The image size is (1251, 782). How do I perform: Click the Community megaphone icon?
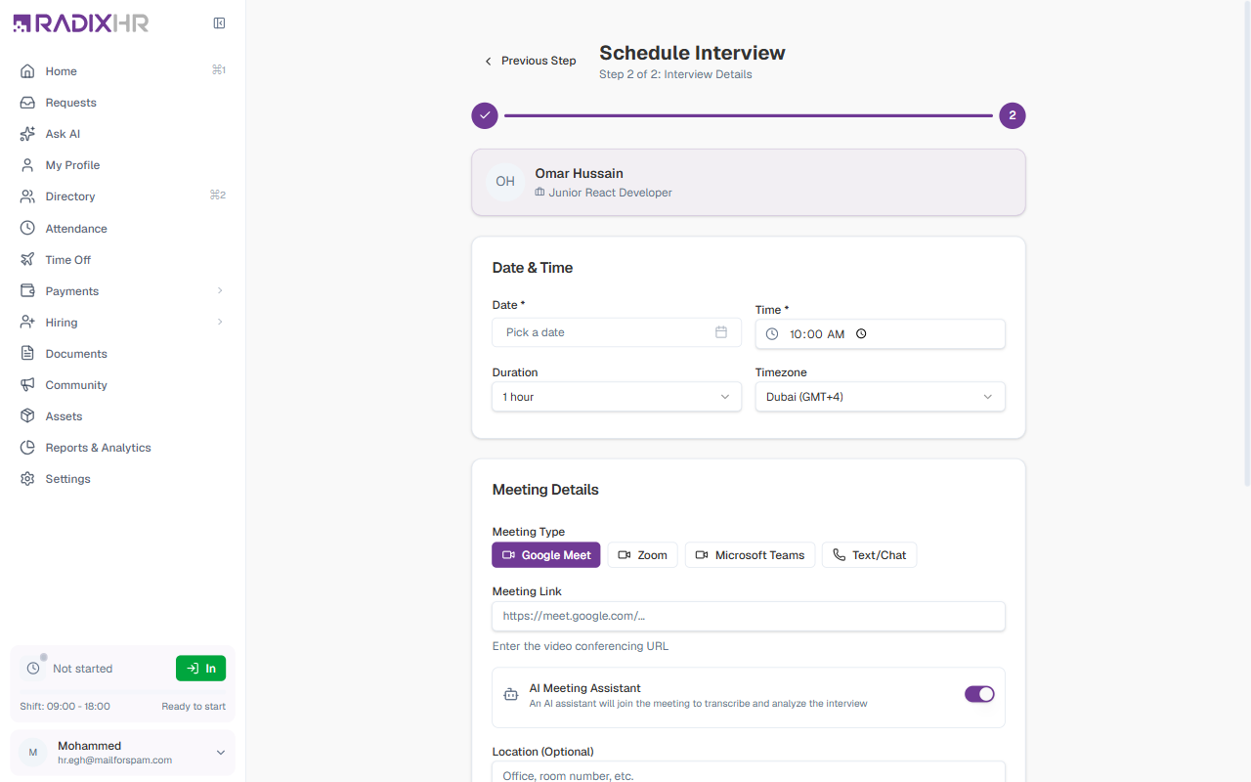coord(27,385)
